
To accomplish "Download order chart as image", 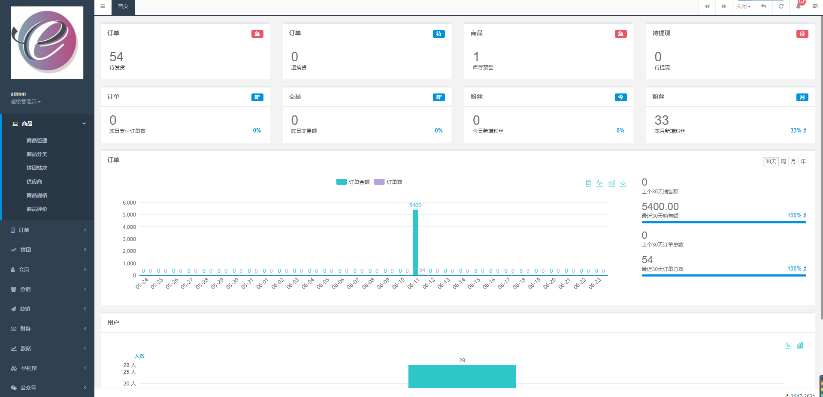I will [623, 183].
